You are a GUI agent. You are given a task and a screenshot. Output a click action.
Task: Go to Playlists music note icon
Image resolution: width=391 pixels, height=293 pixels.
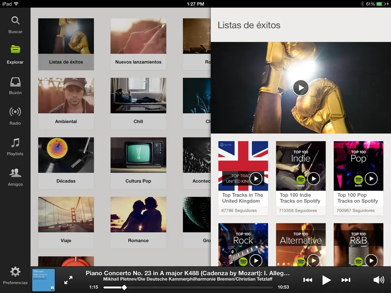point(15,143)
